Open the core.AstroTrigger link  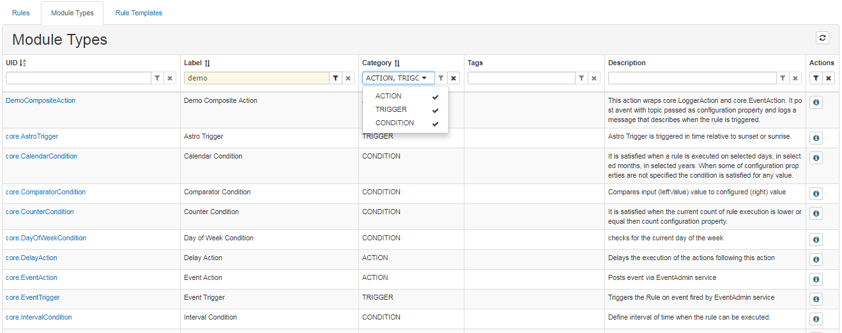pyautogui.click(x=32, y=136)
